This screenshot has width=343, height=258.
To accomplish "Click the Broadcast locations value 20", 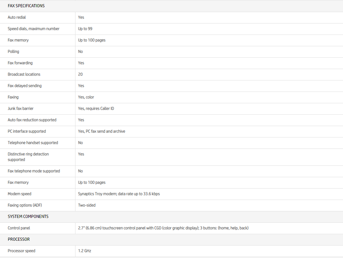I will click(80, 74).
